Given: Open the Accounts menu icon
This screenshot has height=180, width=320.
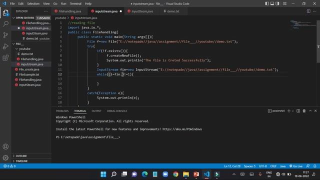Looking at the screenshot, I should (x=5, y=146).
